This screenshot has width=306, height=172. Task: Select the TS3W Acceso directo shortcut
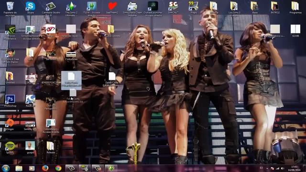[92, 9]
